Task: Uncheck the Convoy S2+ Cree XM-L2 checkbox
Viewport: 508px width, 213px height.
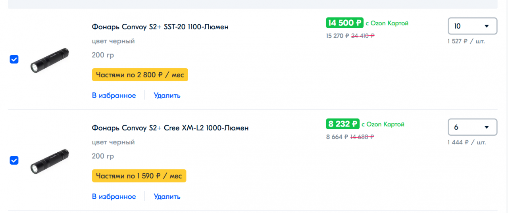Action: tap(14, 160)
